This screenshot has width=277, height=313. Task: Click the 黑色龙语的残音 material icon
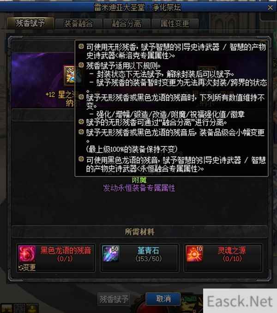[x=27, y=254]
